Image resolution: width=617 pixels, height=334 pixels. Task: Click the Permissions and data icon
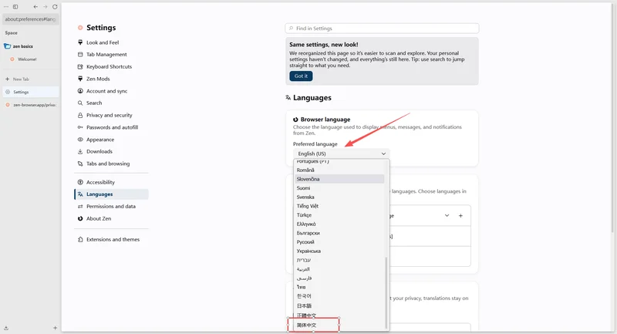(80, 207)
